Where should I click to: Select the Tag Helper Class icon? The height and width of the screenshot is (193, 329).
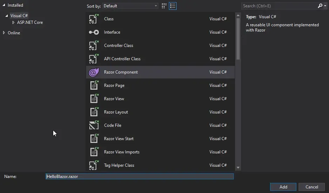(94, 165)
